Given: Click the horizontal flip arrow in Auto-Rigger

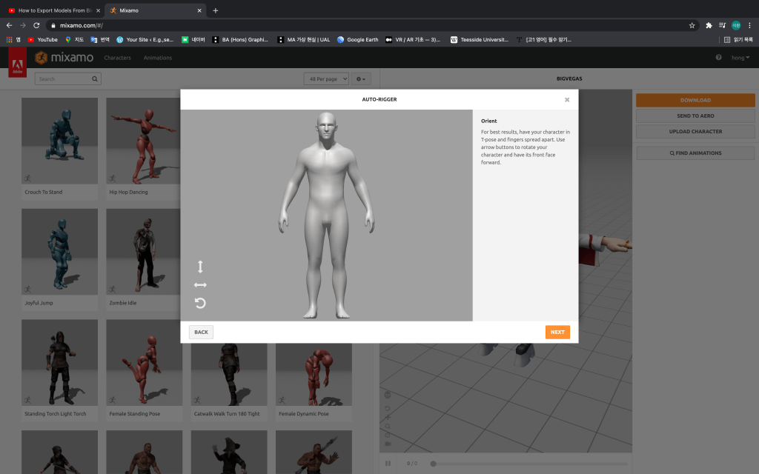Looking at the screenshot, I should [x=200, y=285].
